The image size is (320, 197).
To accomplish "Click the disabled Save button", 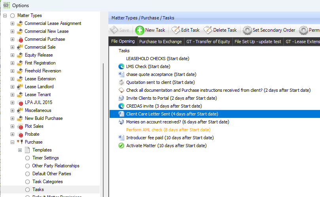I will (119, 30).
